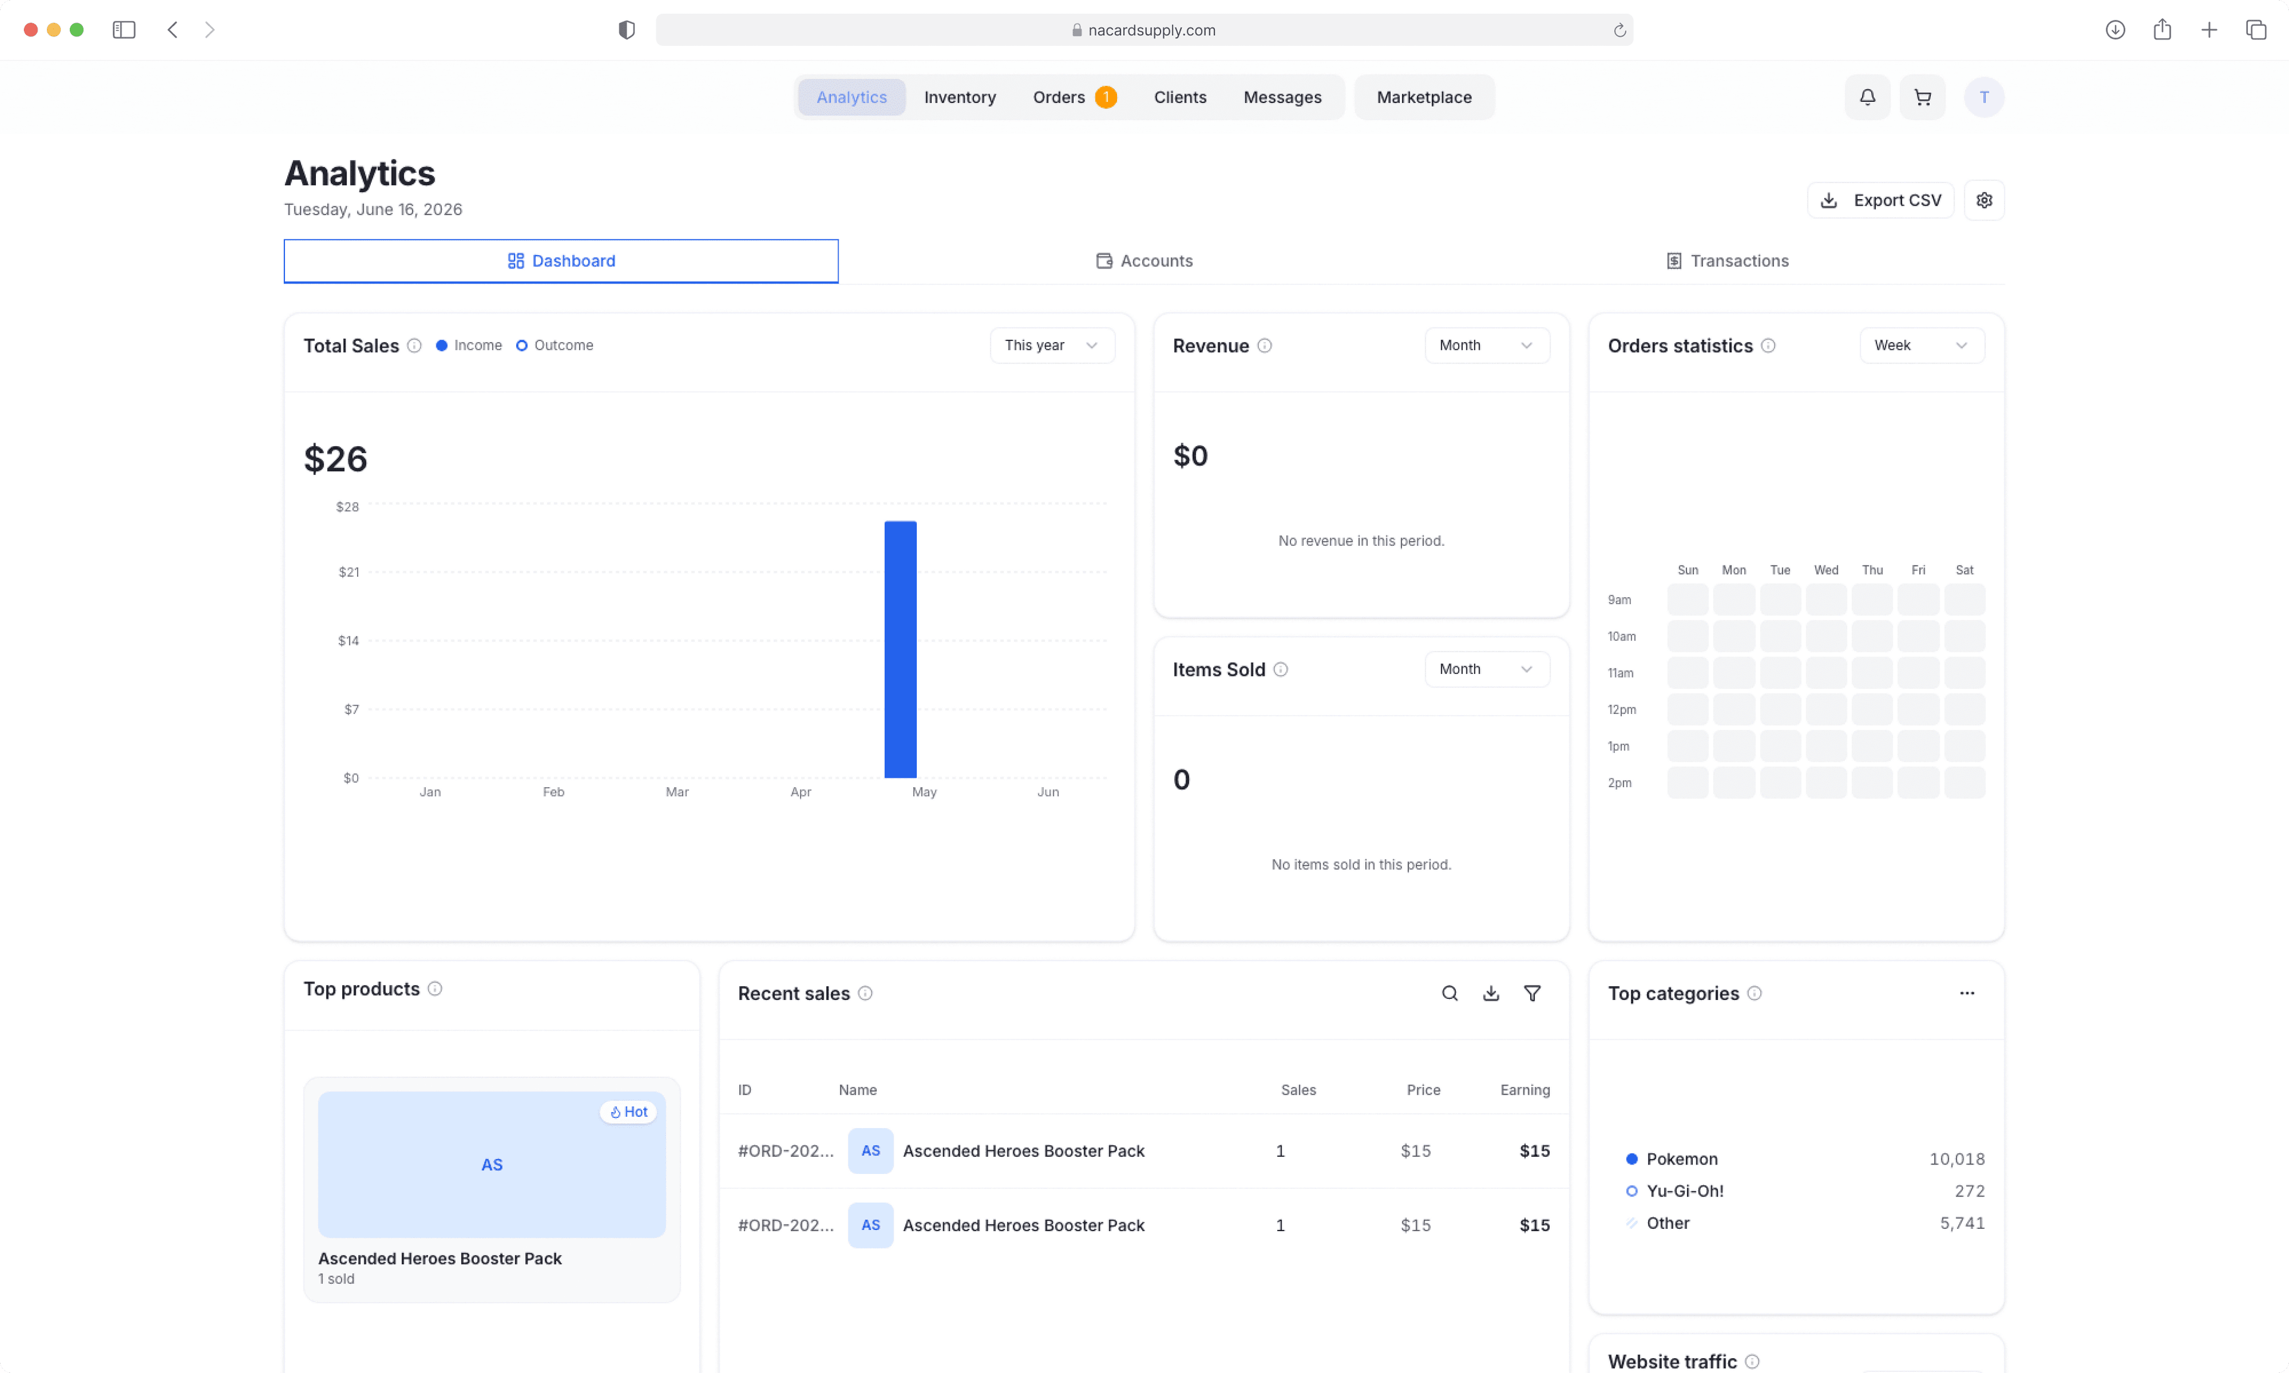The image size is (2289, 1373).
Task: Go to Clients section
Action: pos(1180,97)
